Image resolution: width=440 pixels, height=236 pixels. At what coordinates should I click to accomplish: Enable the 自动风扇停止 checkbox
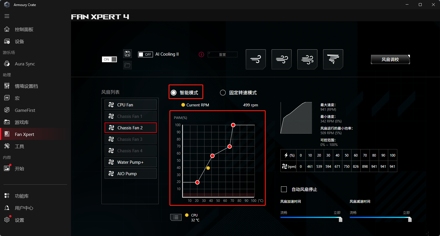(284, 189)
